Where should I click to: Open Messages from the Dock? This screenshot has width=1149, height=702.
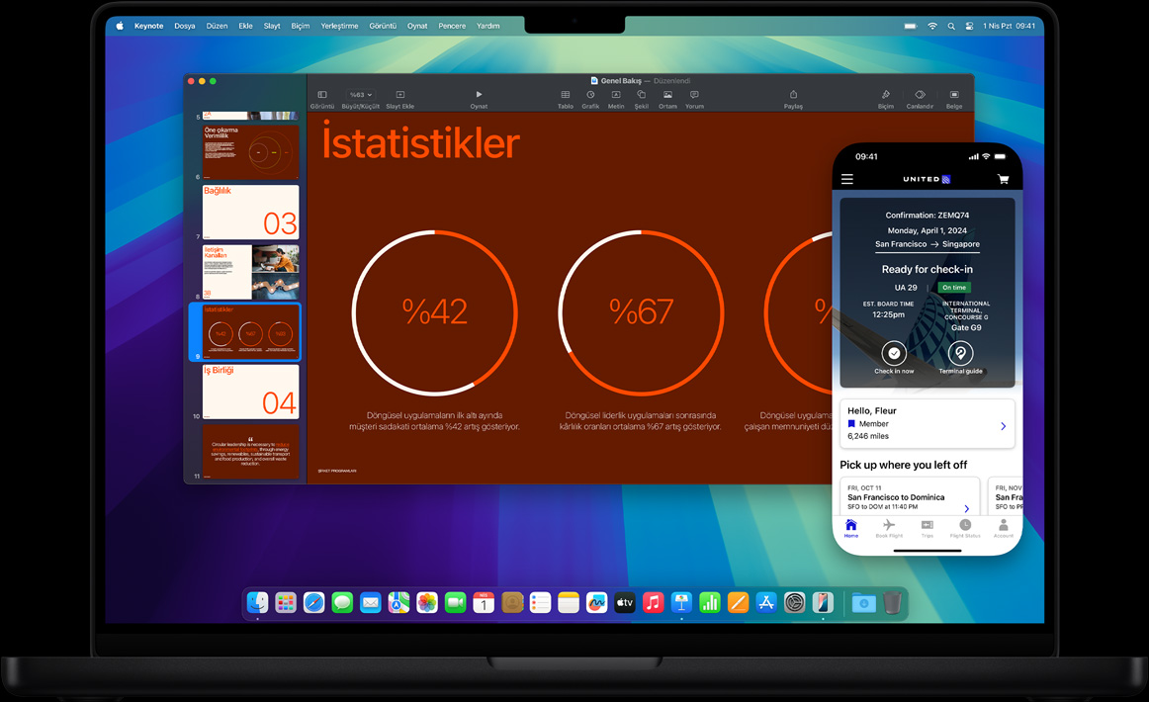[342, 602]
